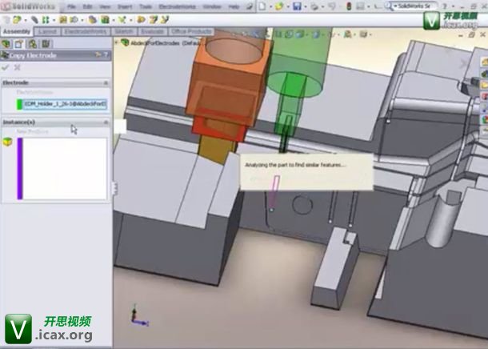Click the grey pen-shaped toolbar icon

34,20
